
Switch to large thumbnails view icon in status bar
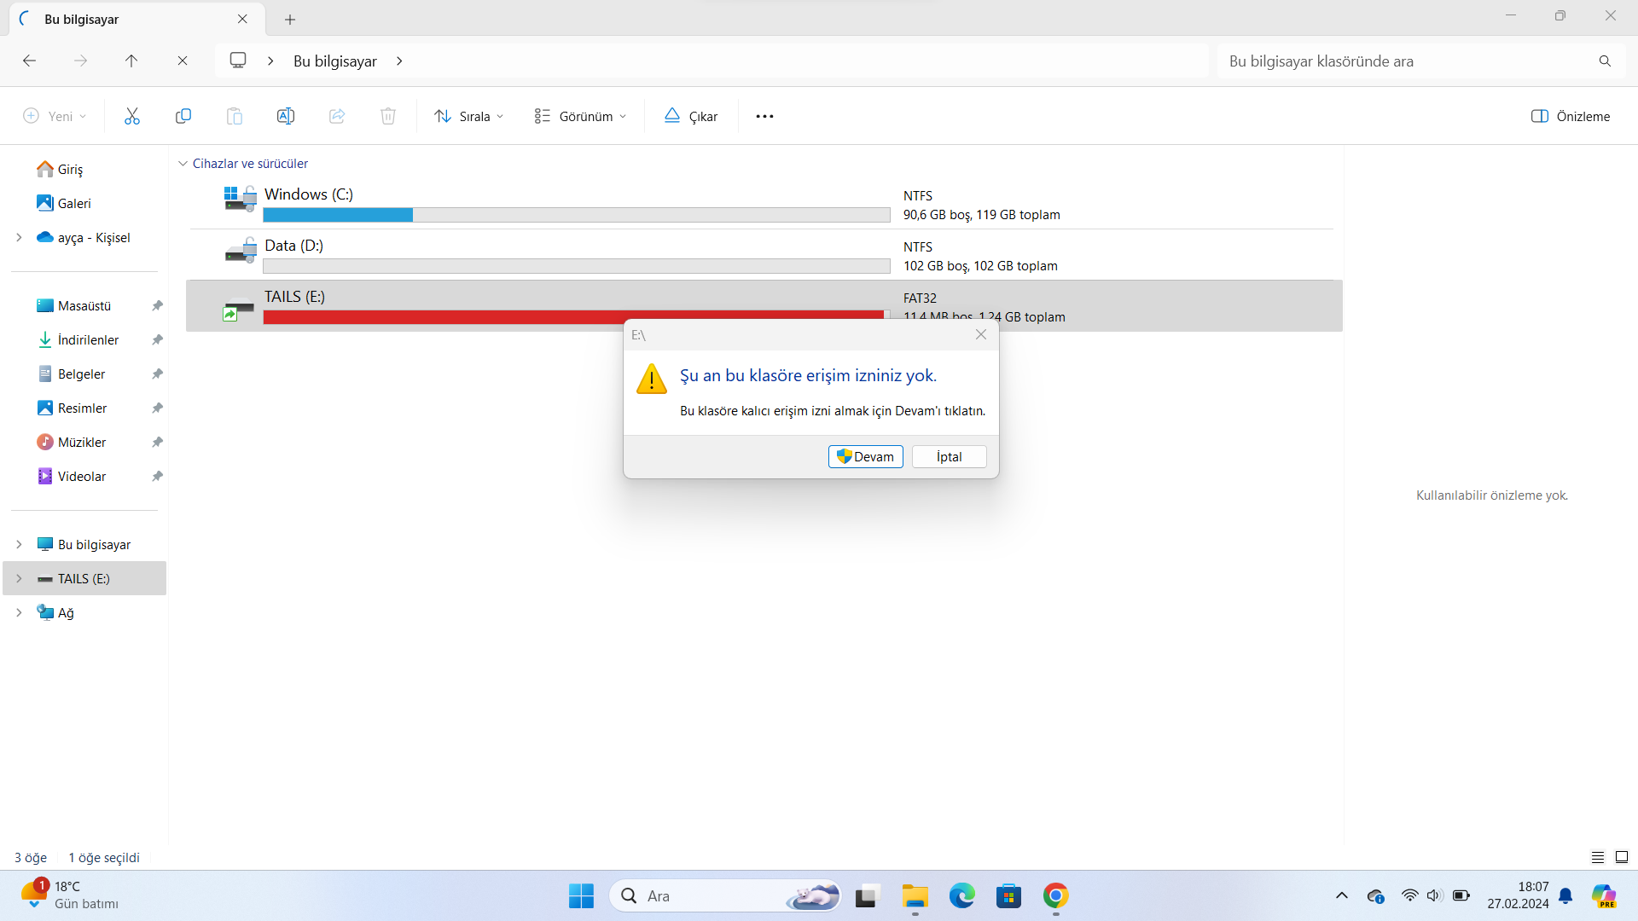pos(1622,857)
